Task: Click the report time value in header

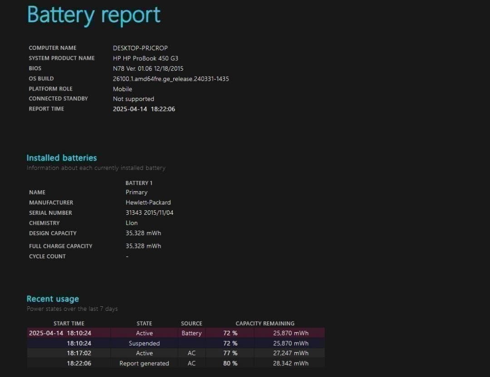Action: tap(144, 109)
